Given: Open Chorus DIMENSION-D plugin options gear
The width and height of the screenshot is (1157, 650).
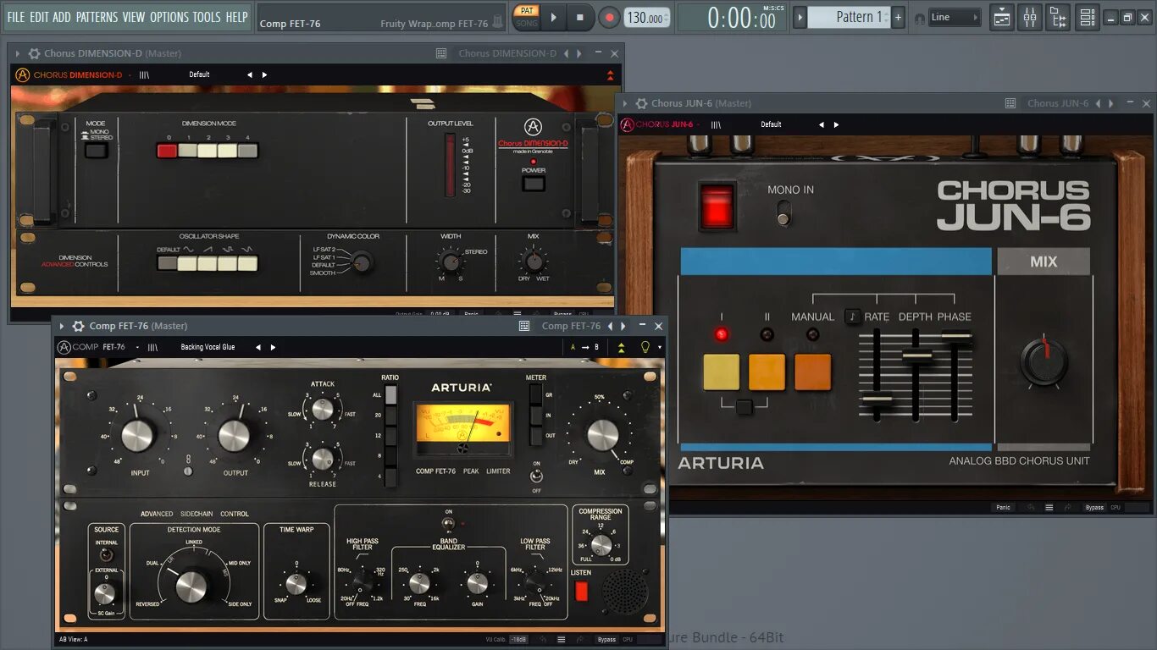Looking at the screenshot, I should [x=34, y=53].
